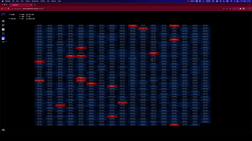Click the battery status icon
This screenshot has height=141, width=252.
point(227,1)
